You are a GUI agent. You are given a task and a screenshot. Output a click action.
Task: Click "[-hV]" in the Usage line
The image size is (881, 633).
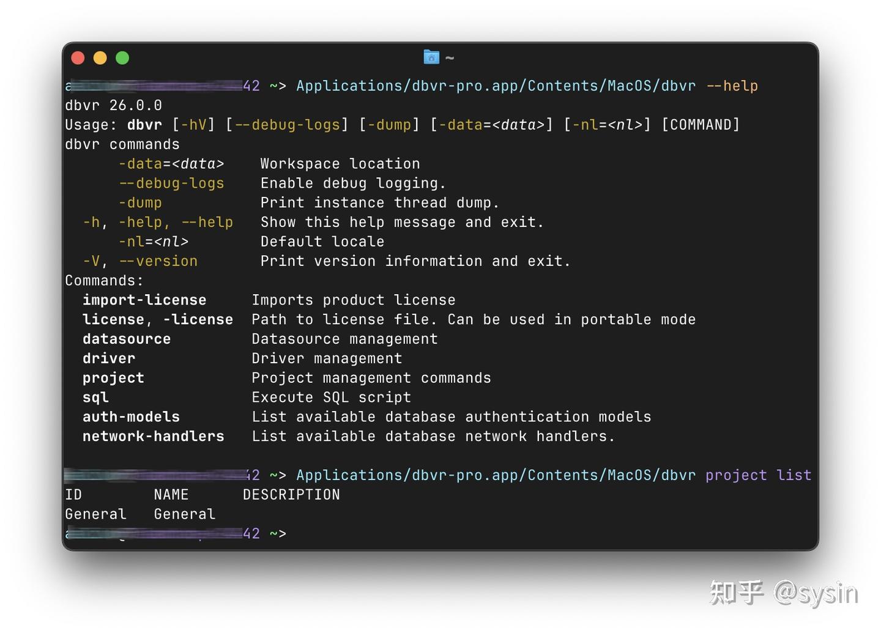193,125
